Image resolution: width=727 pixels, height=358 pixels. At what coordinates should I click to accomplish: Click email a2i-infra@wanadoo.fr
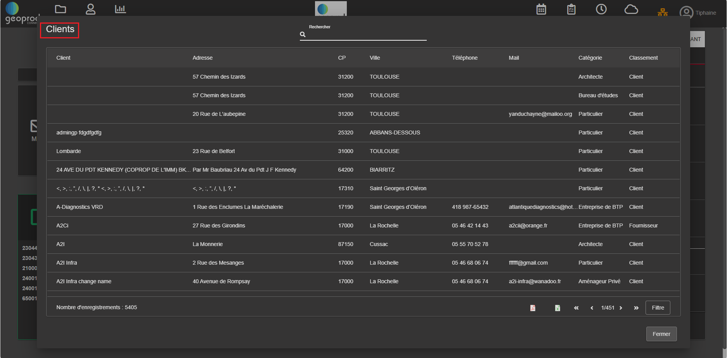[x=535, y=281]
